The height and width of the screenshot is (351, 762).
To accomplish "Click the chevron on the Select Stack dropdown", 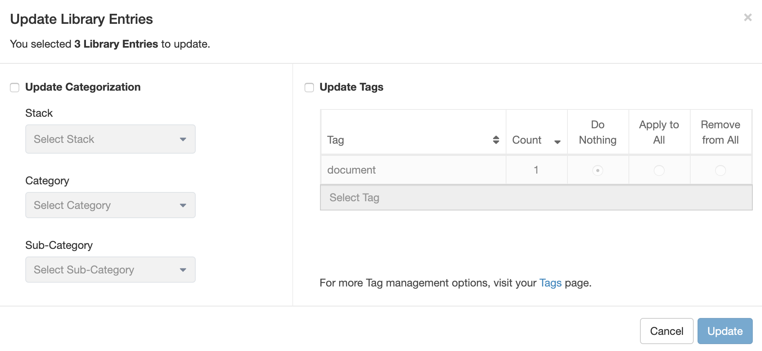I will [183, 139].
